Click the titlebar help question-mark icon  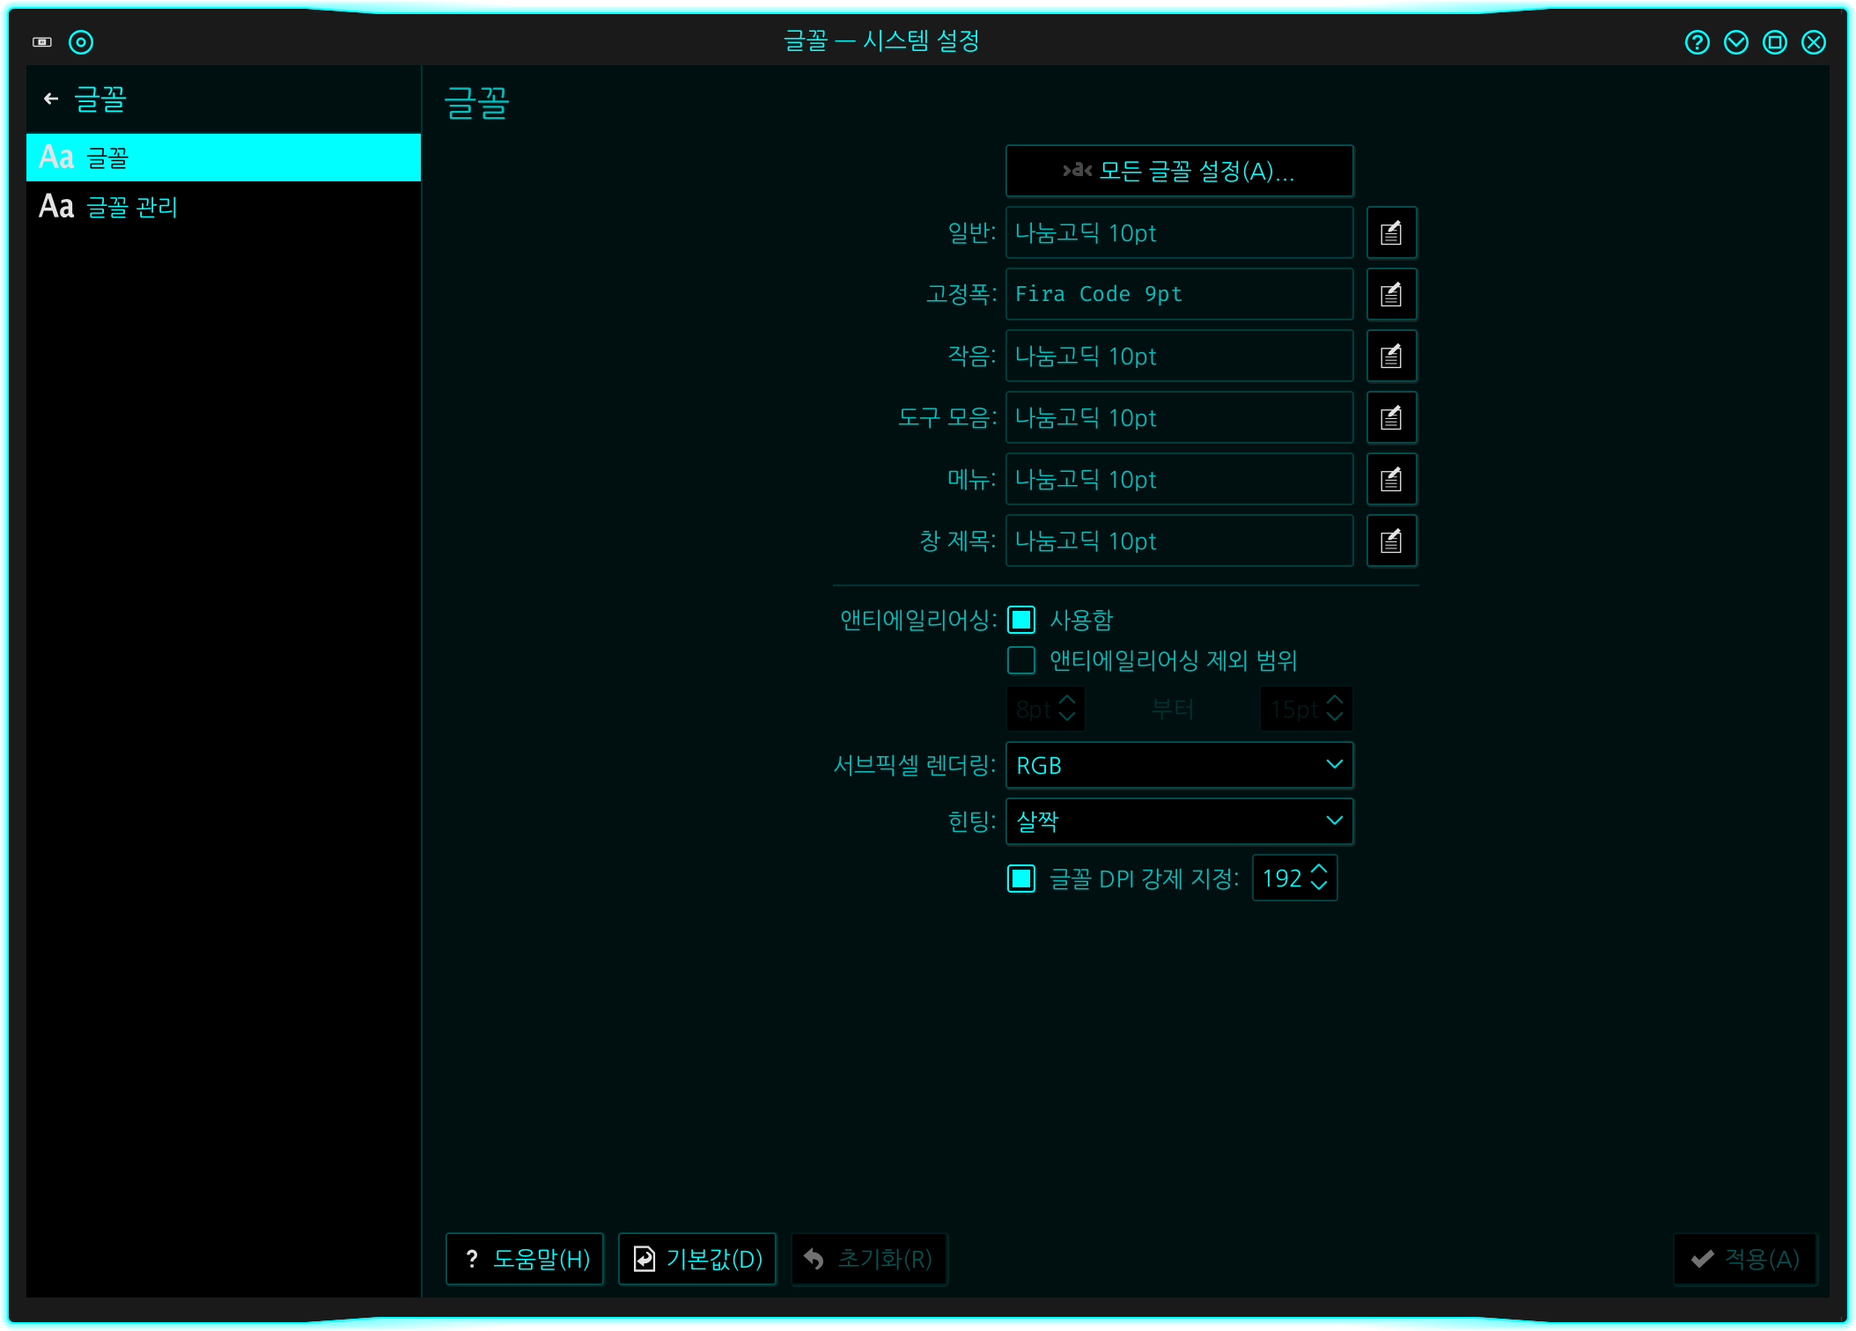click(1697, 42)
